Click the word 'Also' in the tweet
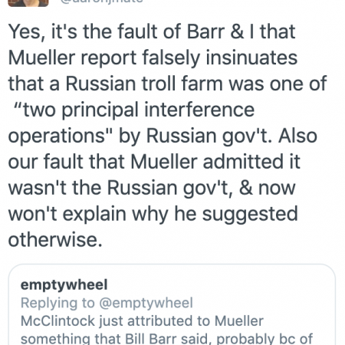 point(297,136)
